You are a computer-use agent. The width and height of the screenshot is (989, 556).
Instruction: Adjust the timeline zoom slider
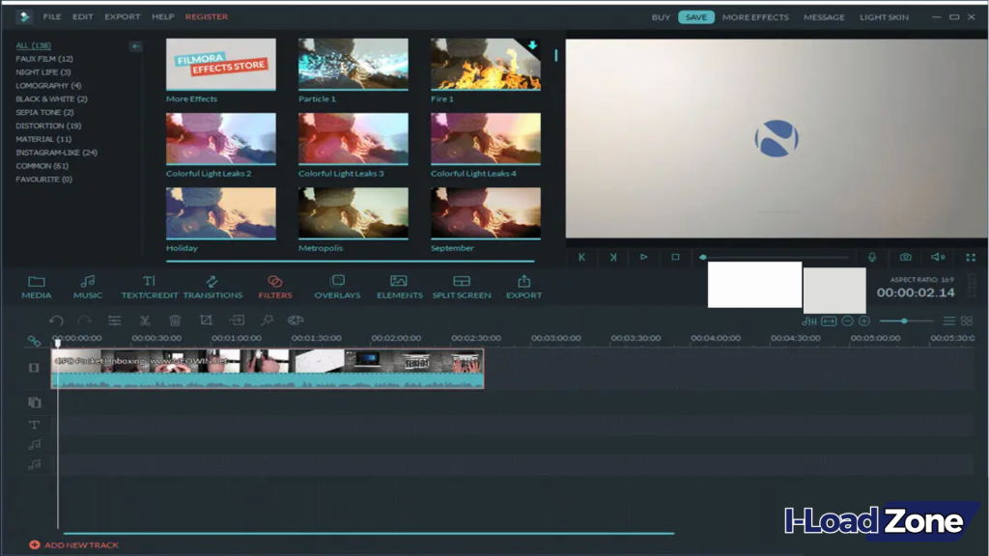pyautogui.click(x=905, y=320)
